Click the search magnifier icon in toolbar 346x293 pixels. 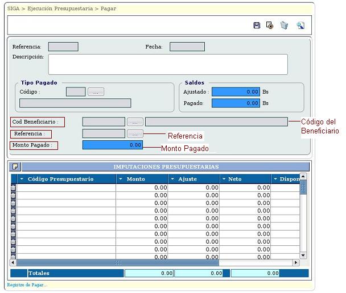pyautogui.click(x=300, y=26)
